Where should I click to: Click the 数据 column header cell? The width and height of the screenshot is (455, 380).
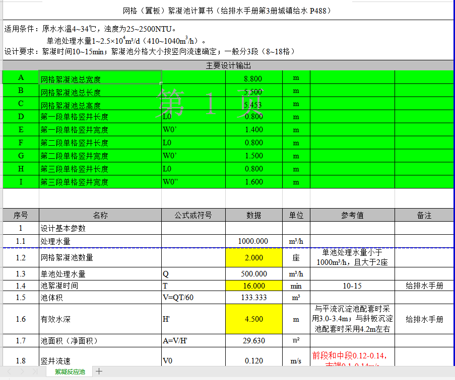(253, 215)
